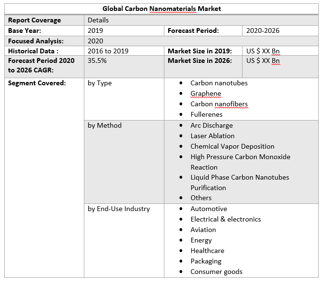The height and width of the screenshot is (283, 323).
Task: Select the 'Report Coverage' header cell
Action: coord(34,20)
